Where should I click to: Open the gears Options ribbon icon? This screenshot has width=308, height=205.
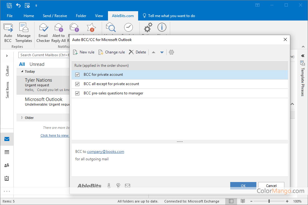click(148, 27)
